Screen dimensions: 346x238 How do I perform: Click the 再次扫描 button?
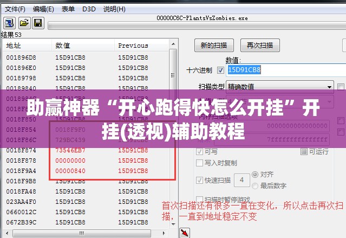click(260, 46)
